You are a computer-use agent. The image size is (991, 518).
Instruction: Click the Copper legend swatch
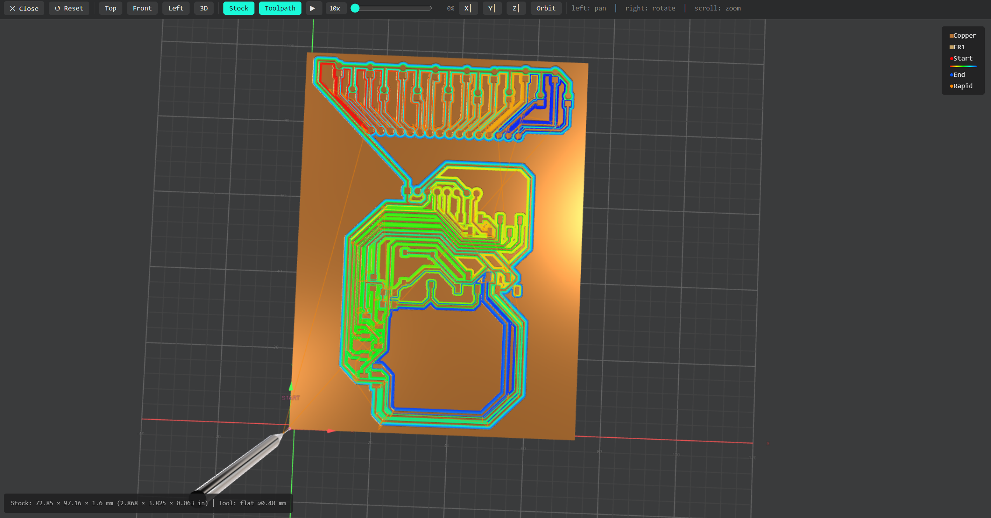(x=951, y=36)
